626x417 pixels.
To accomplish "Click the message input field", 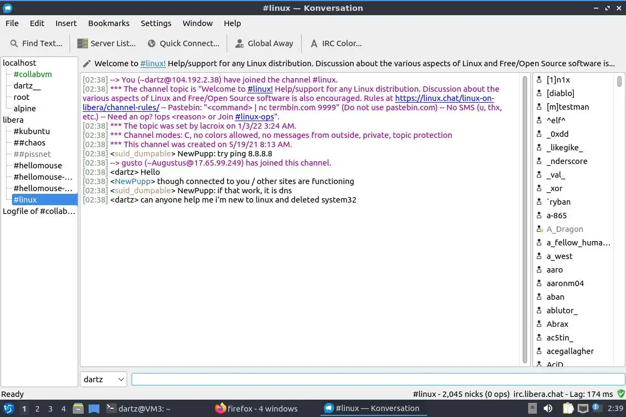I will click(378, 380).
